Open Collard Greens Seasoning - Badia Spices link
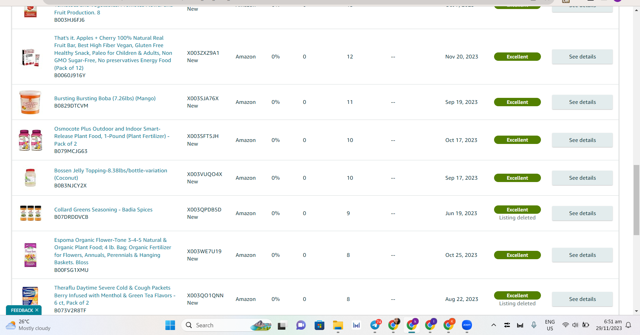This screenshot has height=335, width=640. 103,209
